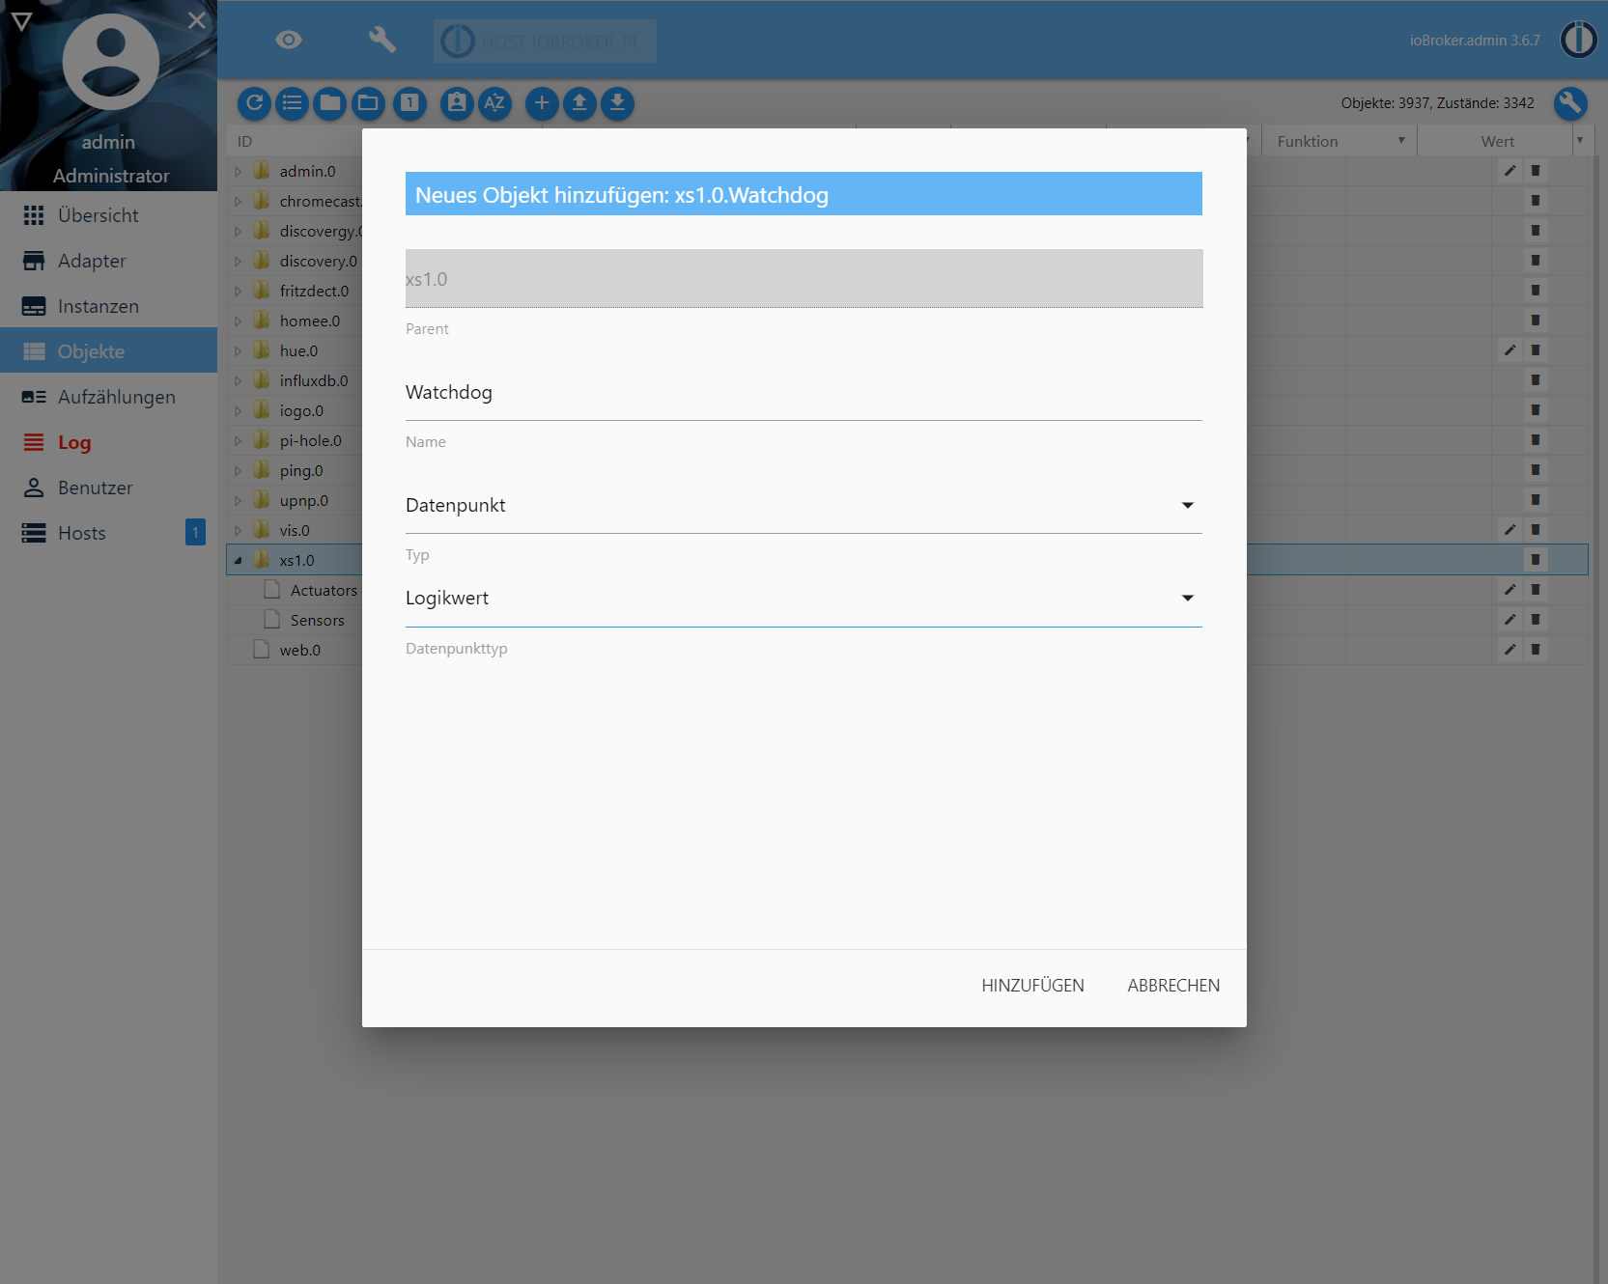The height and width of the screenshot is (1284, 1608).
Task: Toggle the eye visibility icon in header
Action: (x=289, y=40)
